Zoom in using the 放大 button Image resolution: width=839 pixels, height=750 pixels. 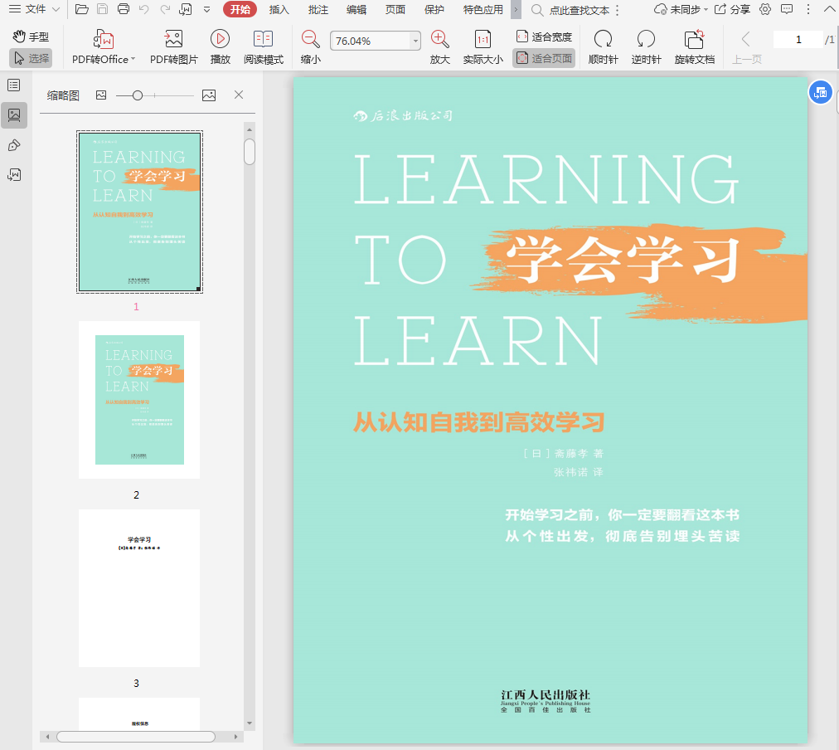tap(439, 40)
